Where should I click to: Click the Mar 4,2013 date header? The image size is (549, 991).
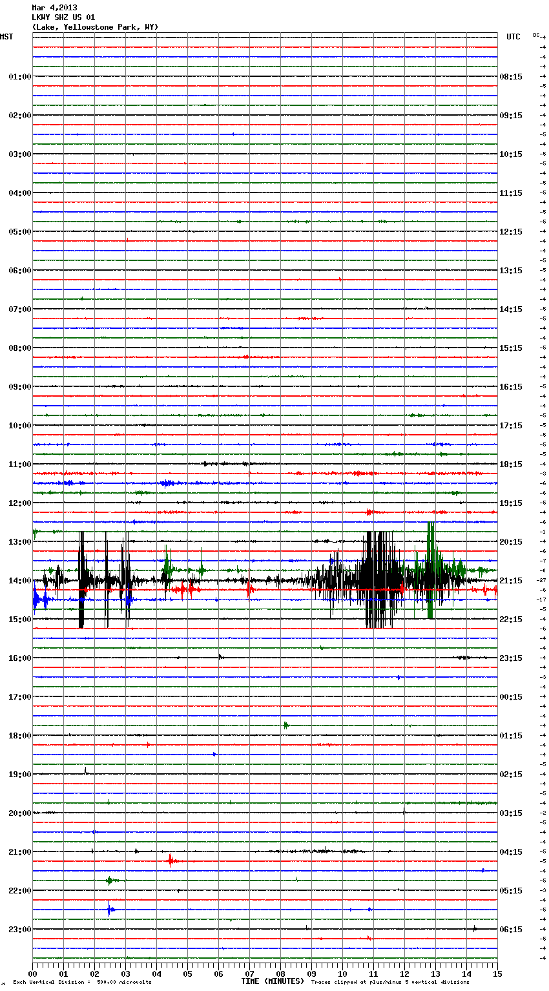pos(54,8)
